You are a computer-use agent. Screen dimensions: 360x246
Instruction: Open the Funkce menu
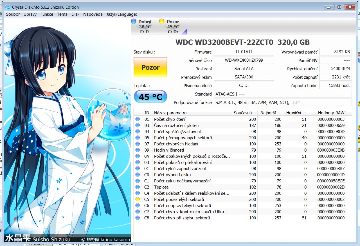click(x=47, y=14)
